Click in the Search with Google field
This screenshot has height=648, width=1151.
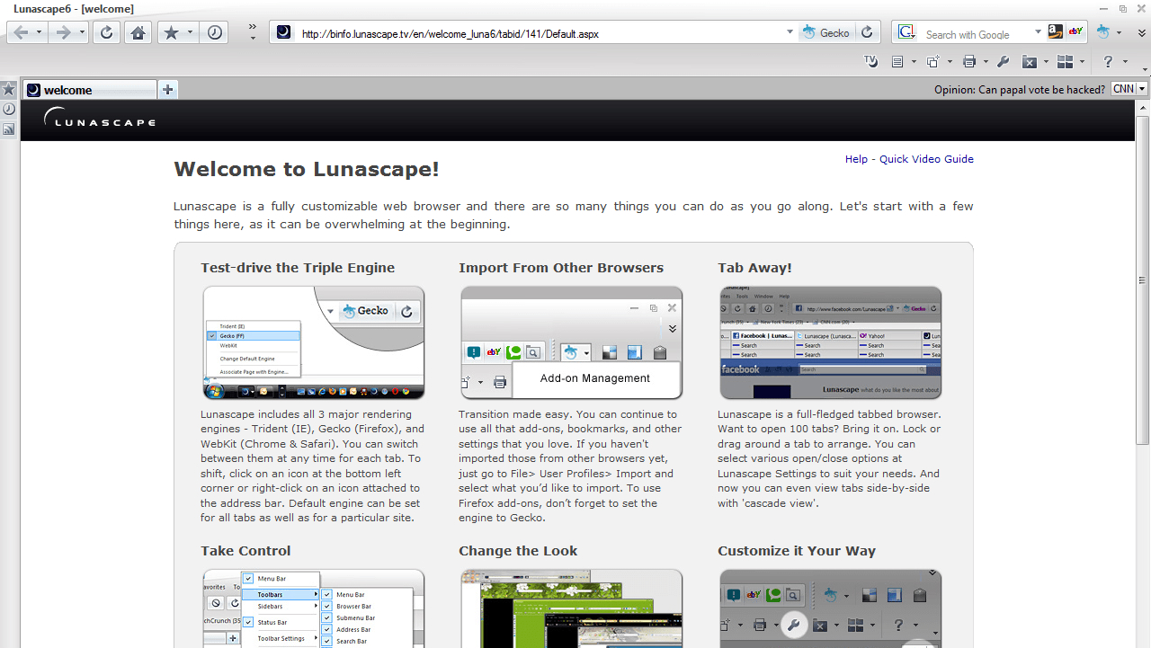coord(976,34)
